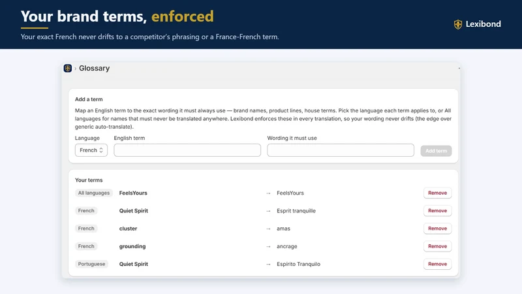Click the Add term button
The width and height of the screenshot is (522, 294).
(436, 151)
